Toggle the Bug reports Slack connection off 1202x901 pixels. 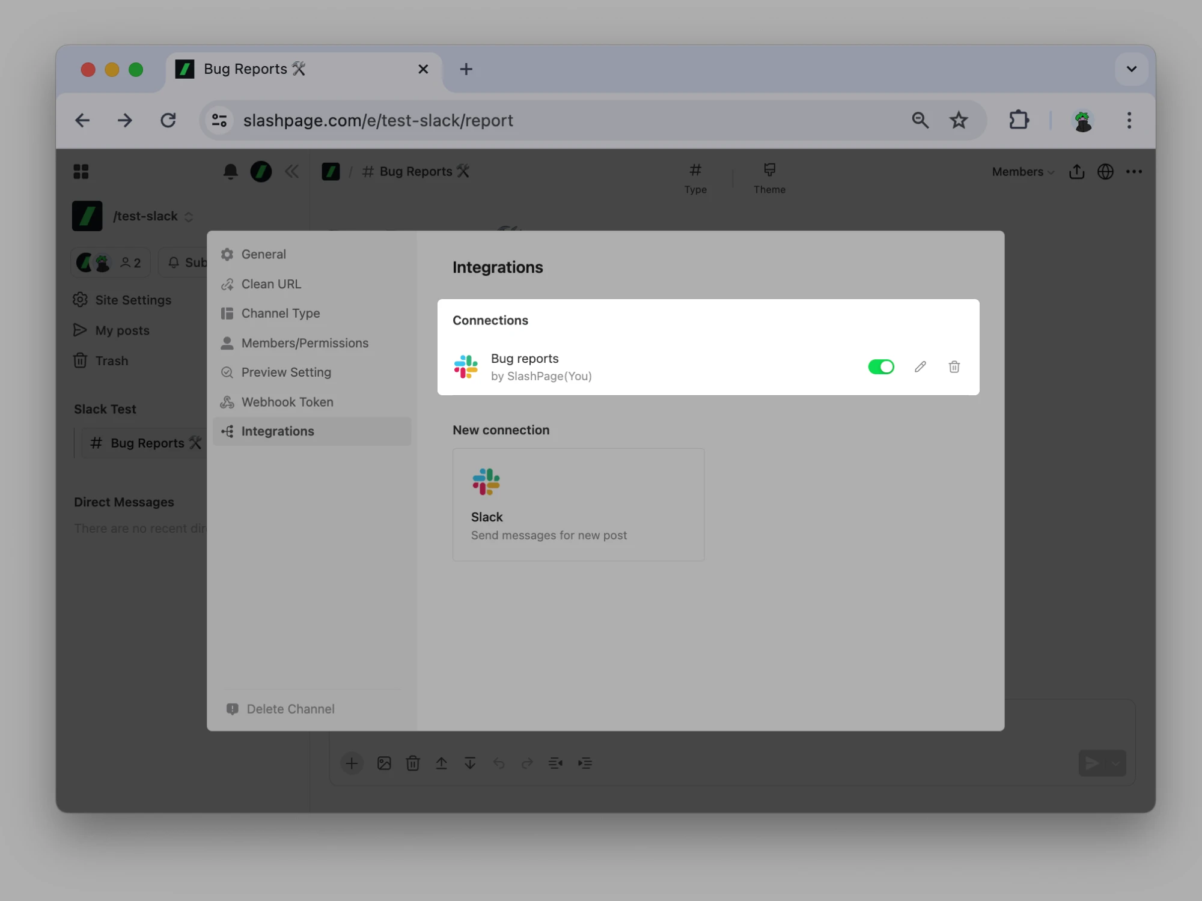pos(881,366)
